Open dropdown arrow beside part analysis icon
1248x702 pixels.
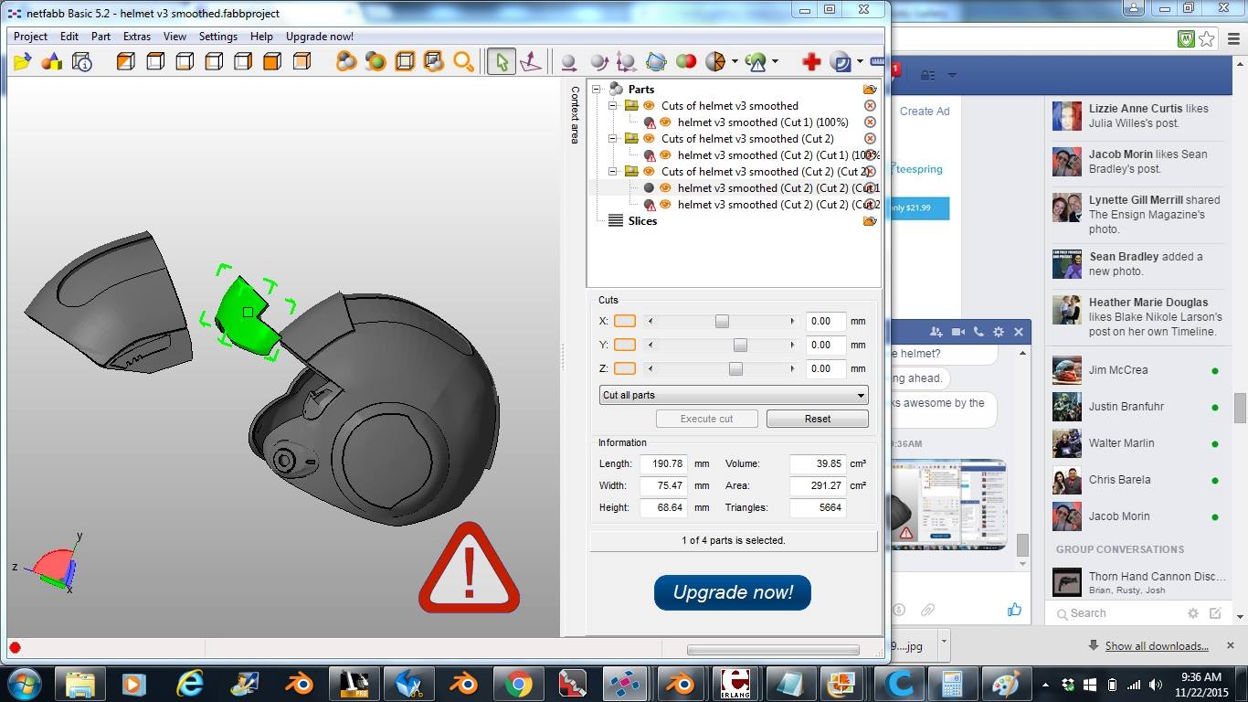click(x=735, y=62)
